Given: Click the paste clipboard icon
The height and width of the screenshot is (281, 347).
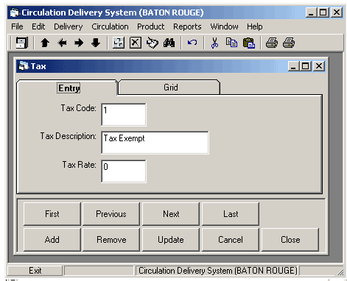Looking at the screenshot, I should point(249,43).
